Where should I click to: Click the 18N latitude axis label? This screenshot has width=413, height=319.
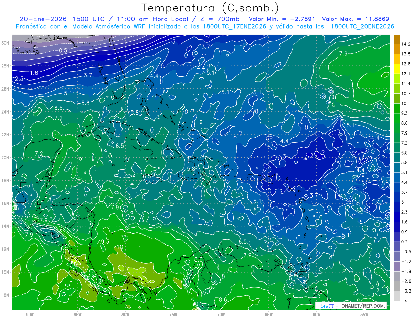pyautogui.click(x=5, y=180)
